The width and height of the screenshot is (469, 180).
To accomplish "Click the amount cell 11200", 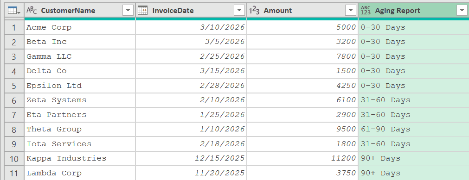I will (302, 159).
